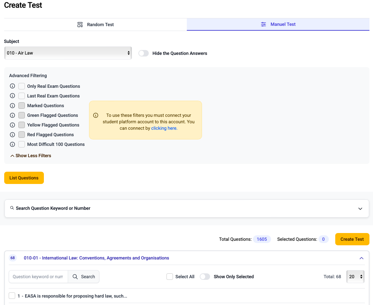Click the Manuel Test sliders icon
The height and width of the screenshot is (305, 373).
[x=263, y=24]
